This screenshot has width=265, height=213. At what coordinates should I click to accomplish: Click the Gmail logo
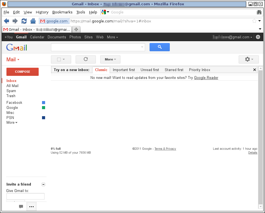(x=17, y=47)
